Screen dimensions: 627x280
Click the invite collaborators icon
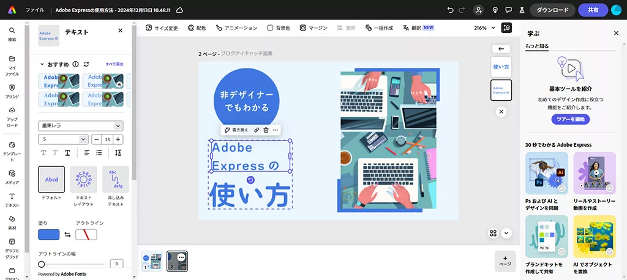[478, 10]
